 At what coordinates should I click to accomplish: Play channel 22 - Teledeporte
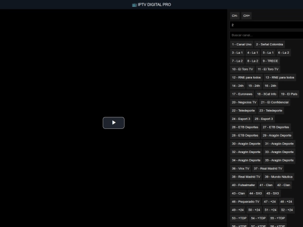244,111
